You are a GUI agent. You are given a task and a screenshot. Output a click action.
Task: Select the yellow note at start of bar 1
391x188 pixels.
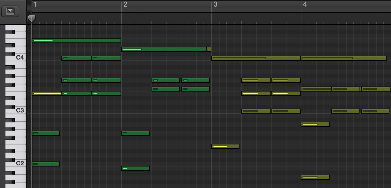(46, 93)
